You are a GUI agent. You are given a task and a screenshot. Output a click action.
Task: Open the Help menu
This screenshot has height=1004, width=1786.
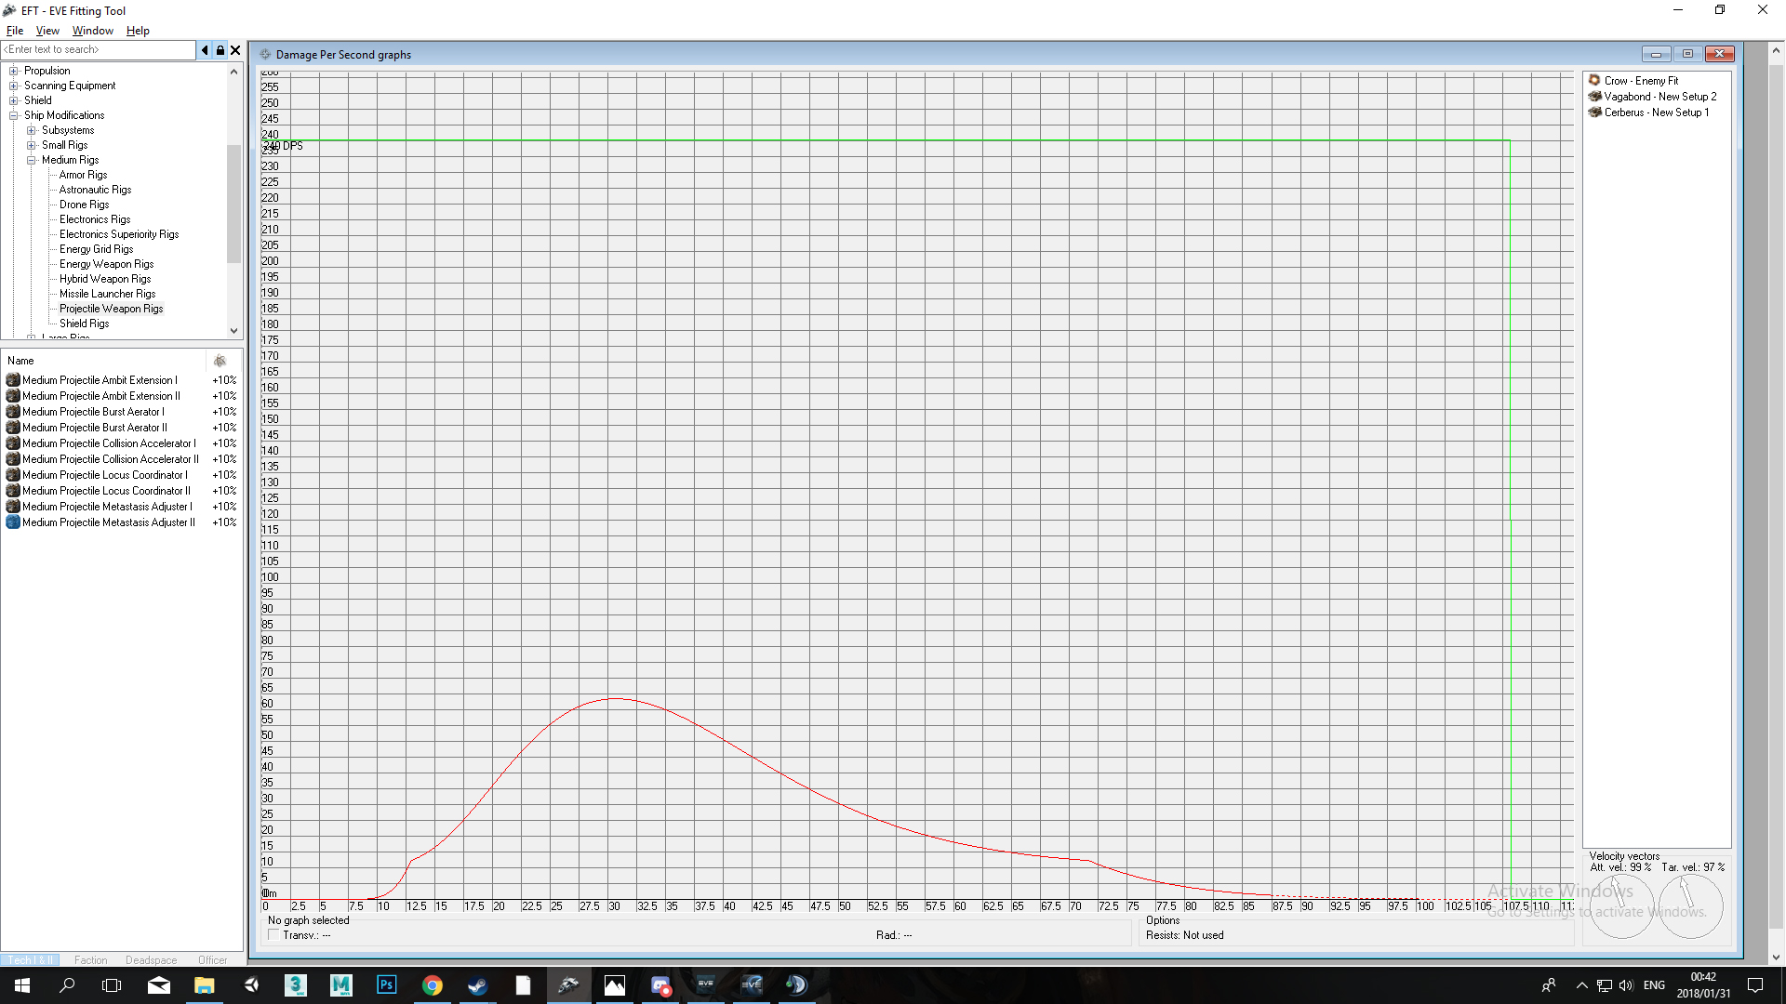point(138,31)
